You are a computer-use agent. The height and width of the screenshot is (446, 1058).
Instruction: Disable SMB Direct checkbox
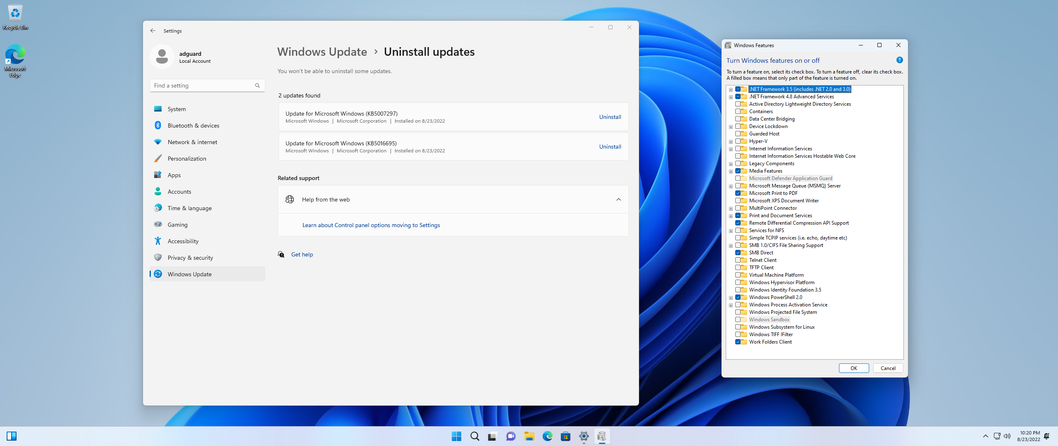[738, 253]
